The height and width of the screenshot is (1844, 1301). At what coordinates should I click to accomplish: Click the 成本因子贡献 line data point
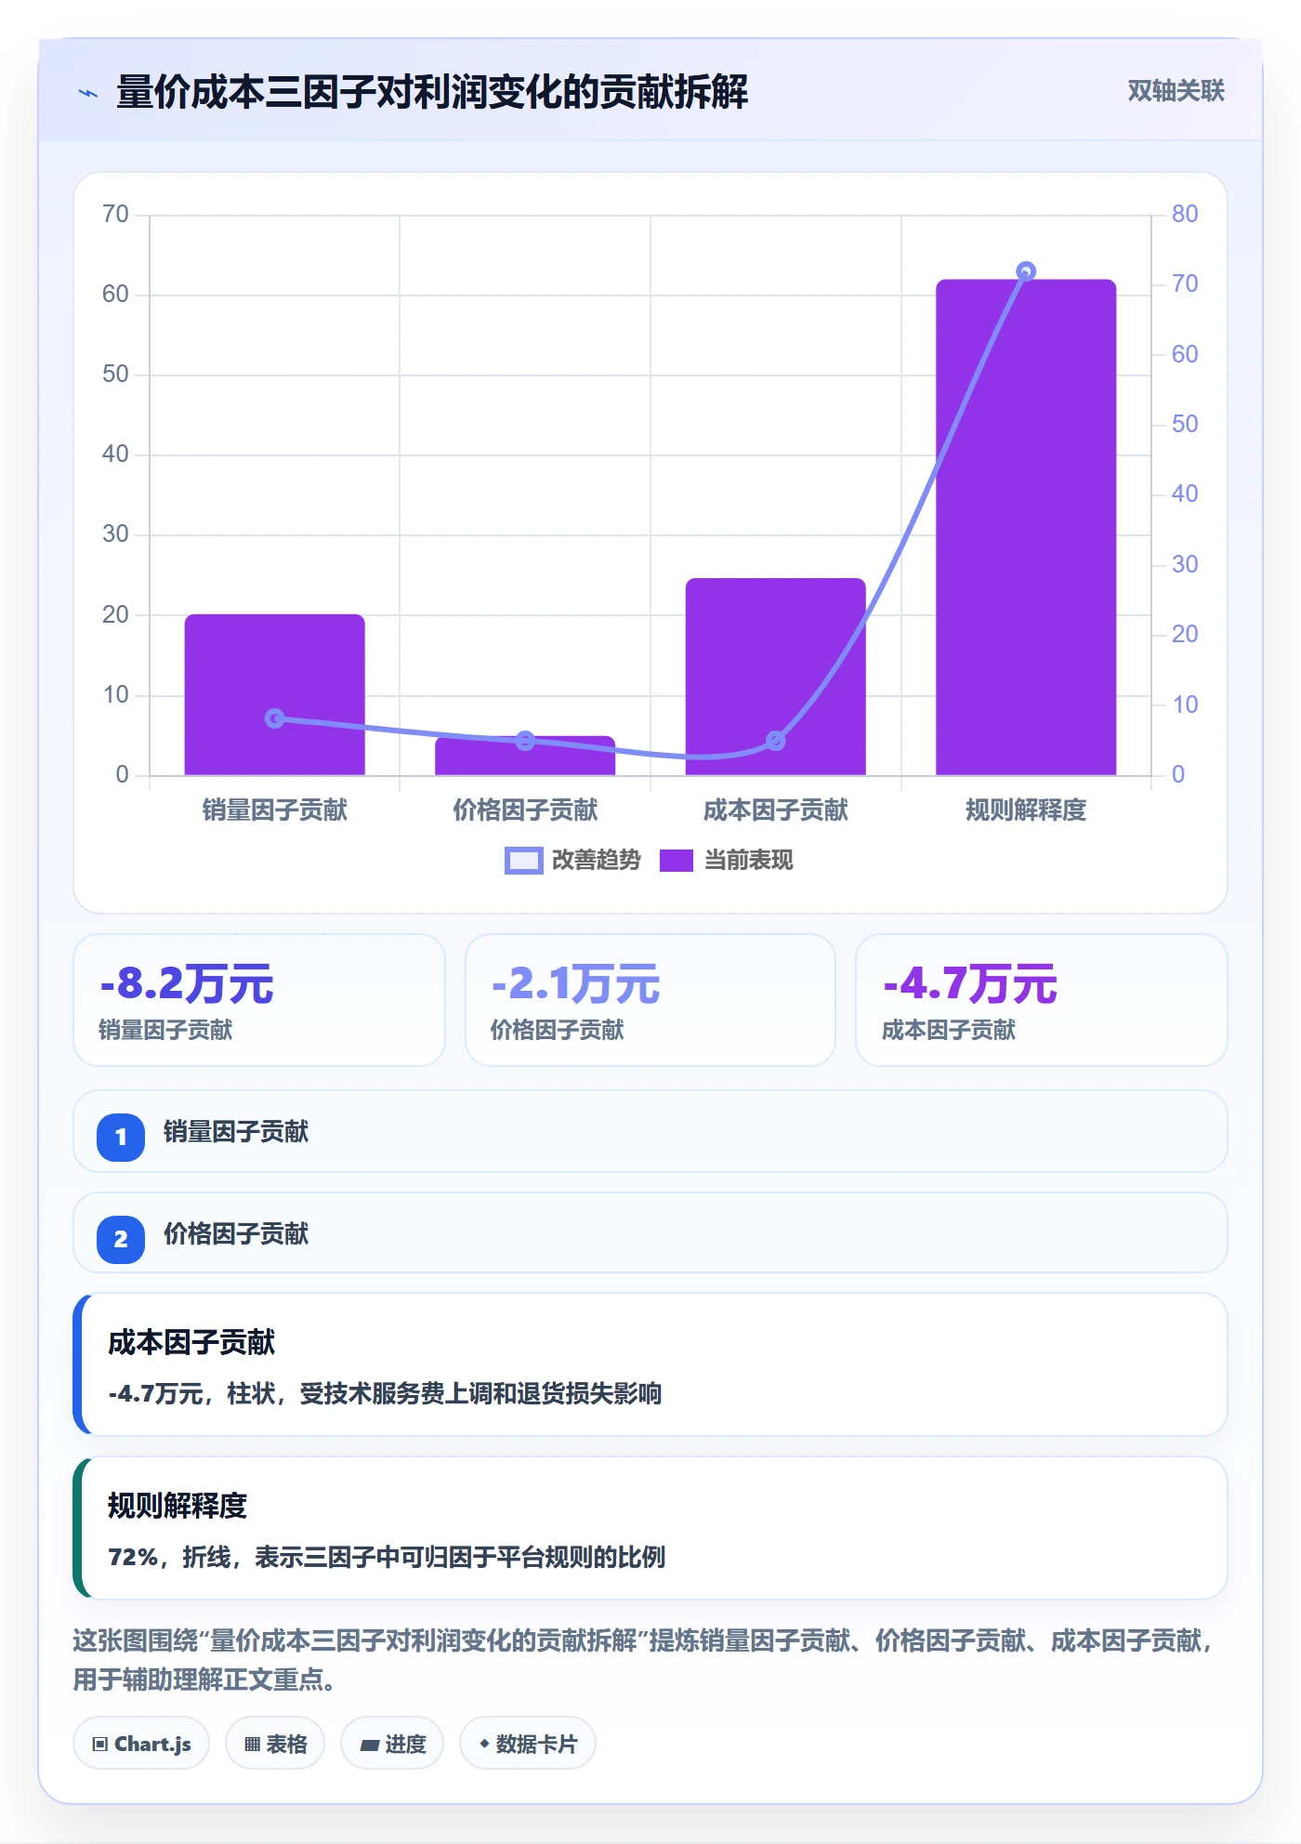pyautogui.click(x=776, y=741)
